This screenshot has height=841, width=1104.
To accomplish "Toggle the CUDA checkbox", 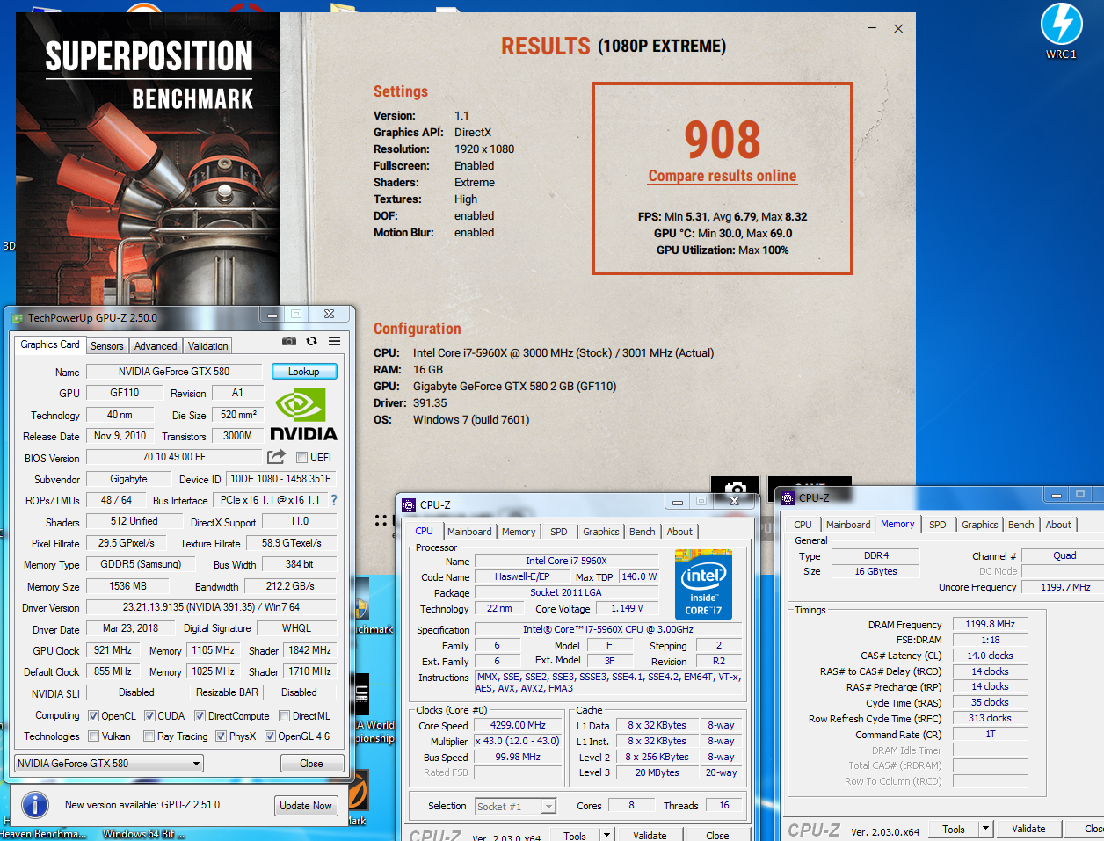I will (149, 716).
